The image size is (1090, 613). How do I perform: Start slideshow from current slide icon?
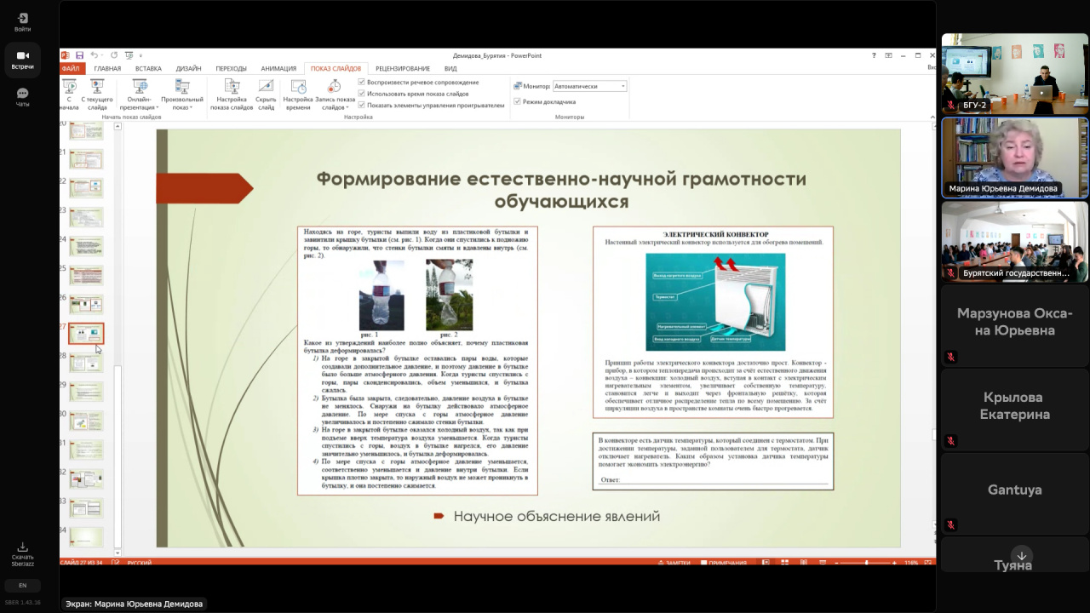(97, 87)
